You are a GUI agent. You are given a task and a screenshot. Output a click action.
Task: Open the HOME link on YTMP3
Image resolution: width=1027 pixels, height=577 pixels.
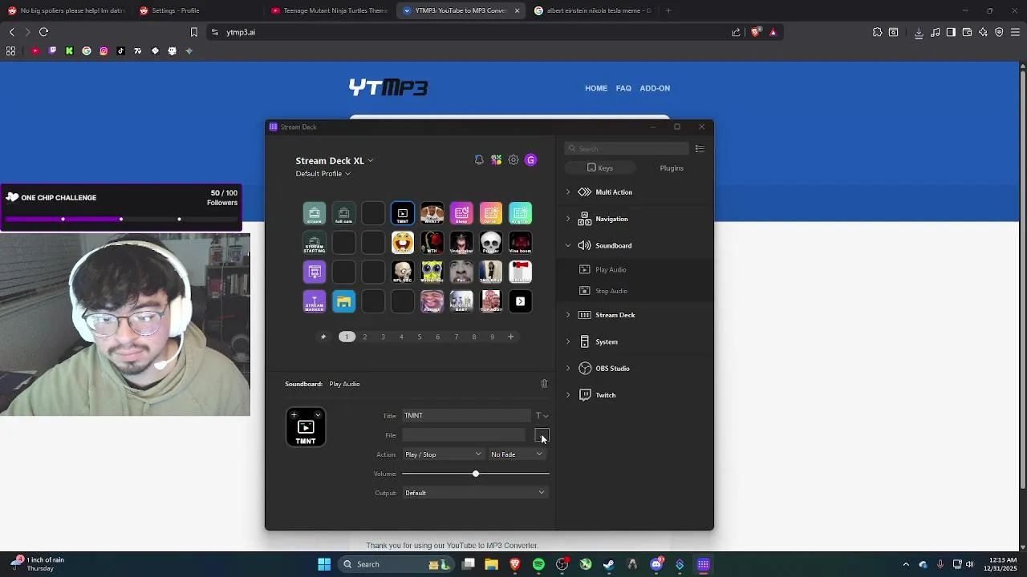click(x=596, y=88)
